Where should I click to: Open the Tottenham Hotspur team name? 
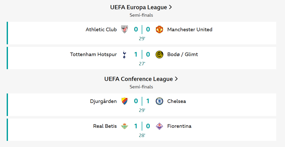click(93, 54)
